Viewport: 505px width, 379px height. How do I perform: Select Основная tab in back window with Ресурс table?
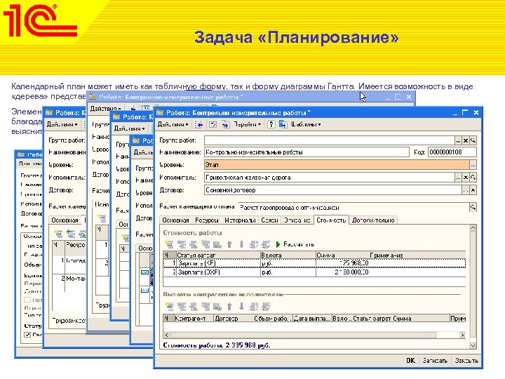(x=65, y=220)
